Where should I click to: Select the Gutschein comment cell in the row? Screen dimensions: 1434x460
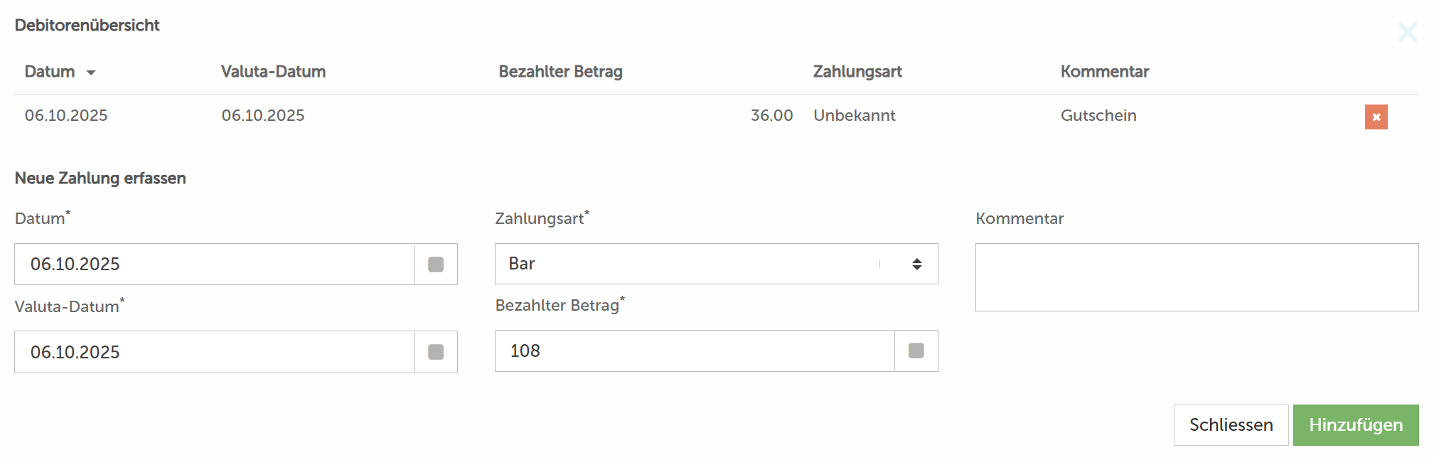tap(1098, 116)
